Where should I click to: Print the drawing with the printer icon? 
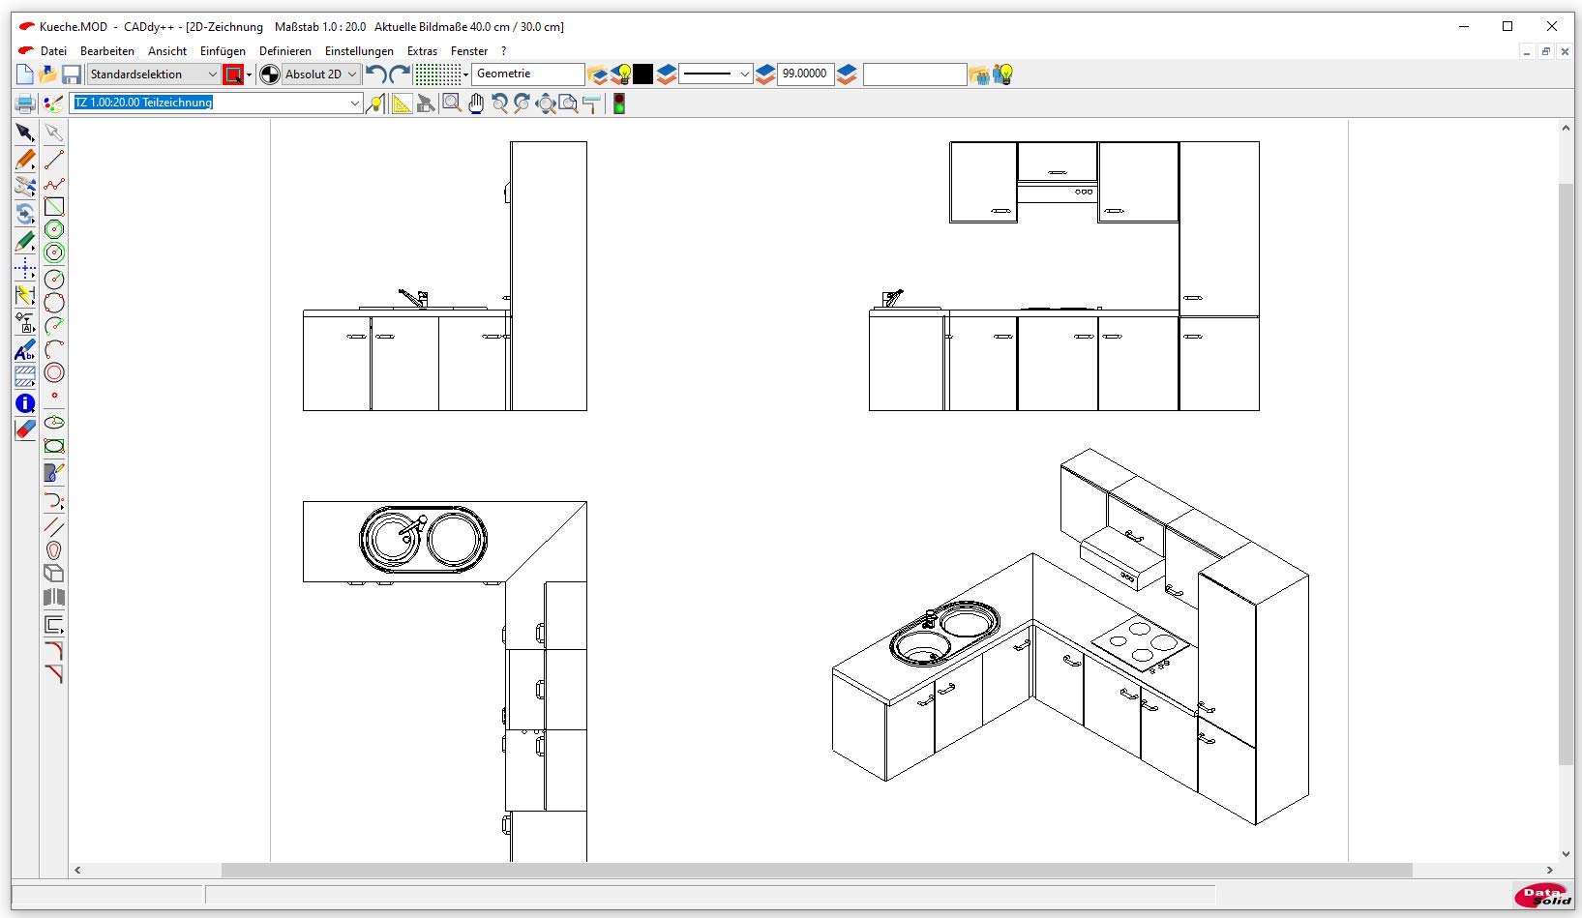click(25, 104)
